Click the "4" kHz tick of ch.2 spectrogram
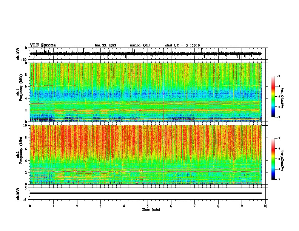 click(26, 161)
